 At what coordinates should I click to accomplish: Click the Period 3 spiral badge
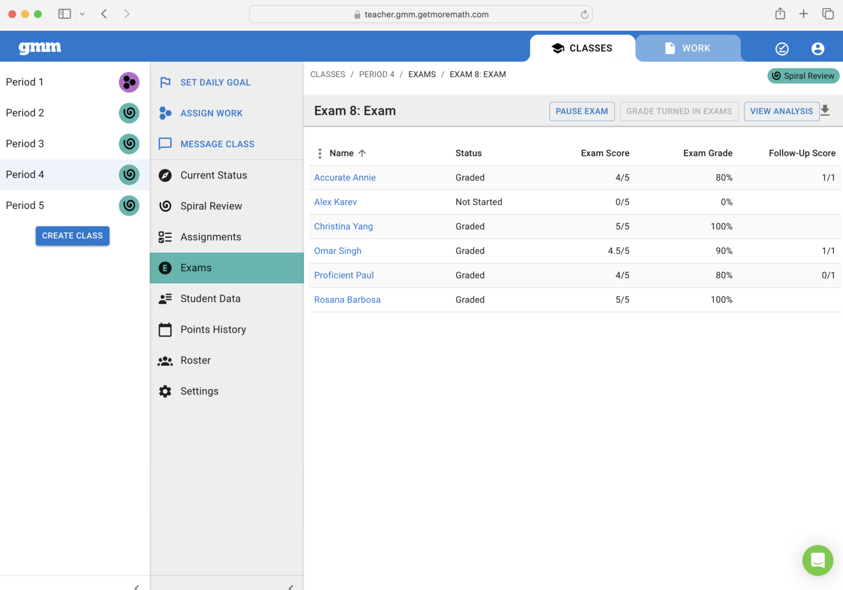129,144
